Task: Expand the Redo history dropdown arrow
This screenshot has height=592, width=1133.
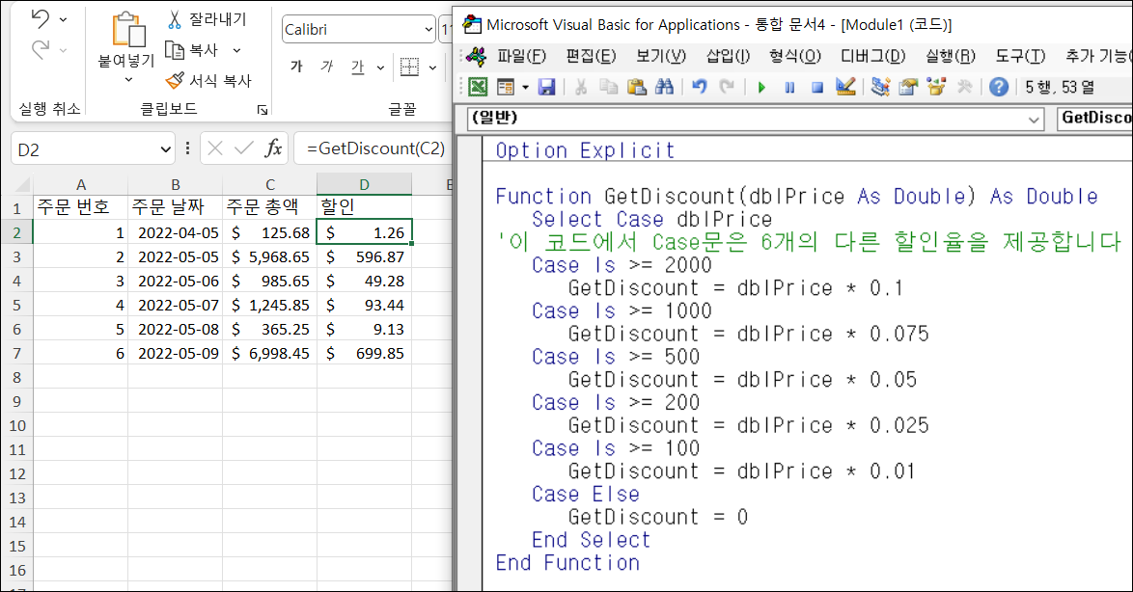Action: (x=63, y=50)
